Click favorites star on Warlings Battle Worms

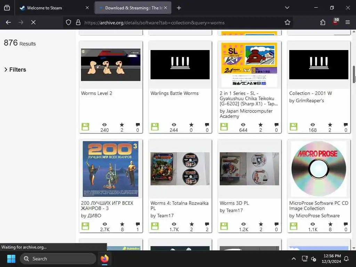(192, 125)
